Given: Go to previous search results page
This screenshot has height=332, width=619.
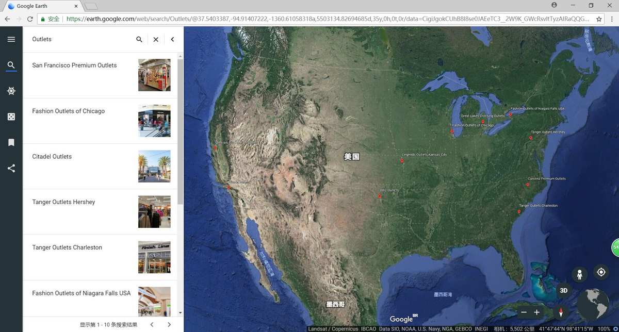Looking at the screenshot, I should [152, 324].
